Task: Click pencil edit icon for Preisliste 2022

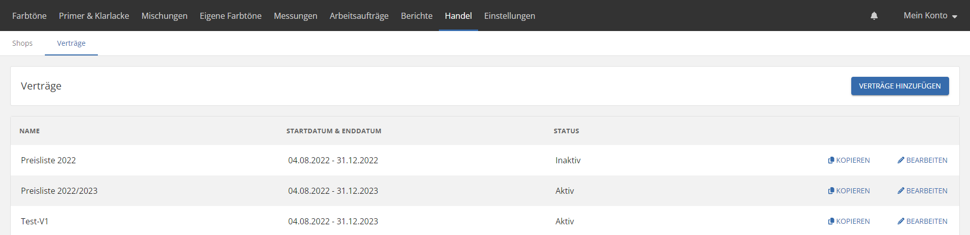Action: [x=901, y=160]
